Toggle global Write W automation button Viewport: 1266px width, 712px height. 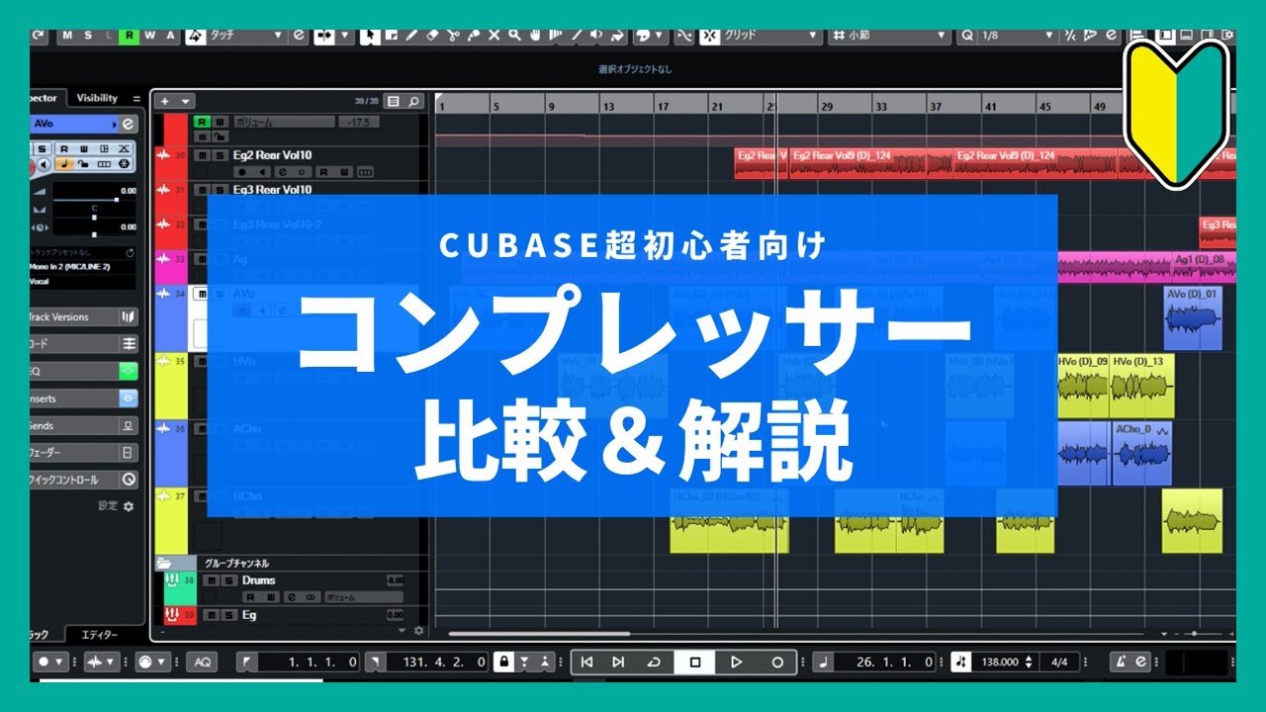[x=150, y=36]
